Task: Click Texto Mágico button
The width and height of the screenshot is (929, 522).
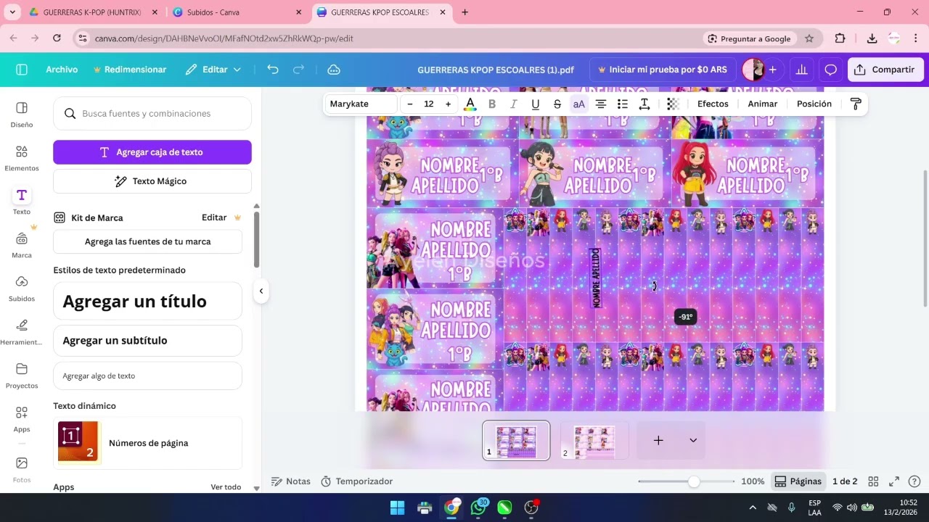Action: (152, 181)
